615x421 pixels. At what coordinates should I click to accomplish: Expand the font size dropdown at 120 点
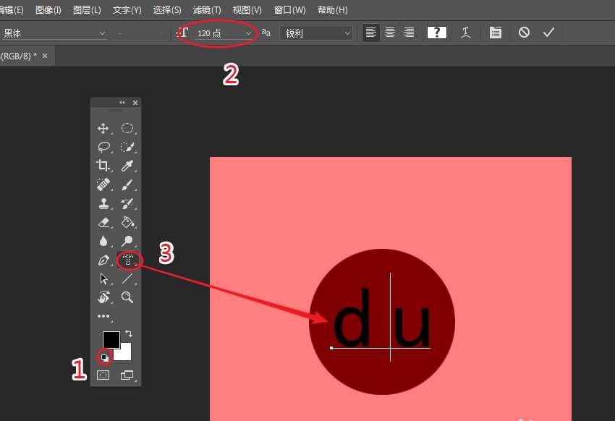coord(249,33)
